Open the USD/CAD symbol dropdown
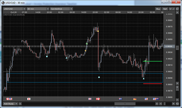182x108 pixels. pyautogui.click(x=14, y=9)
